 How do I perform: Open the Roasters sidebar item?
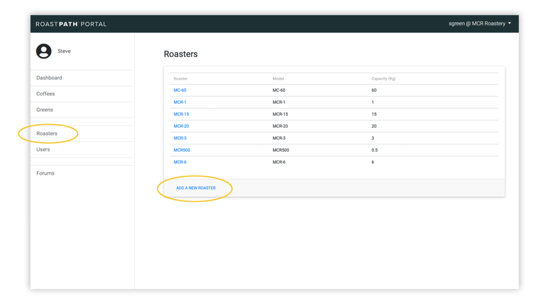click(x=47, y=133)
